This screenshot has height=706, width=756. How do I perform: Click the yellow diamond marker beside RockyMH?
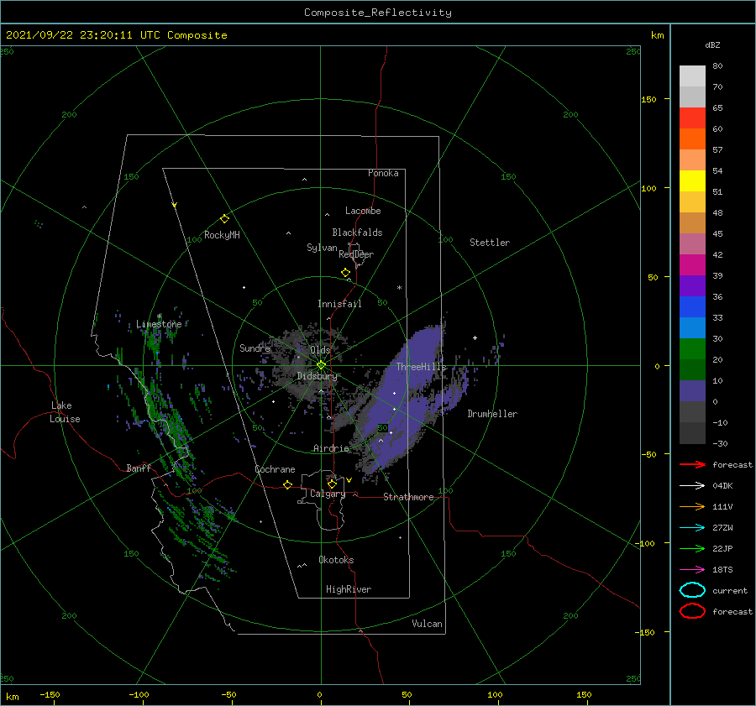(x=224, y=219)
